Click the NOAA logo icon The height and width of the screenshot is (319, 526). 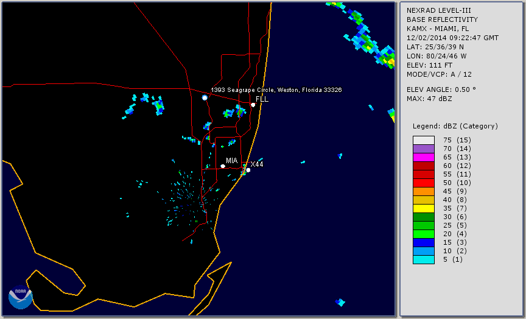pyautogui.click(x=21, y=297)
